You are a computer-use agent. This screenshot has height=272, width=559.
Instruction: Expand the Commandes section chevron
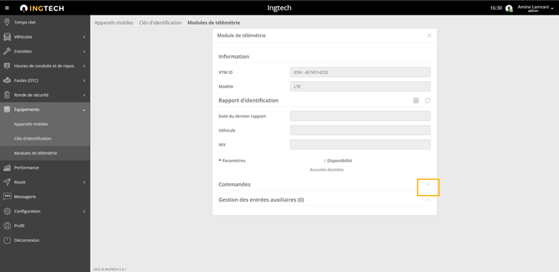(428, 185)
